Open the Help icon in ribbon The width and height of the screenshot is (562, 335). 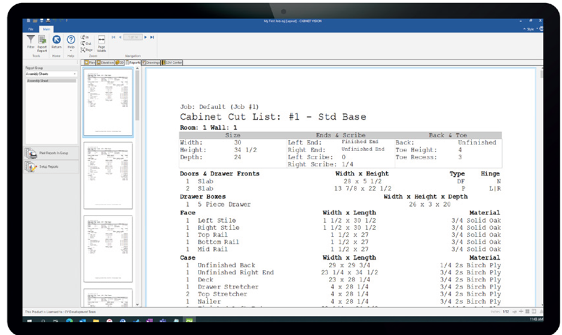[x=71, y=40]
